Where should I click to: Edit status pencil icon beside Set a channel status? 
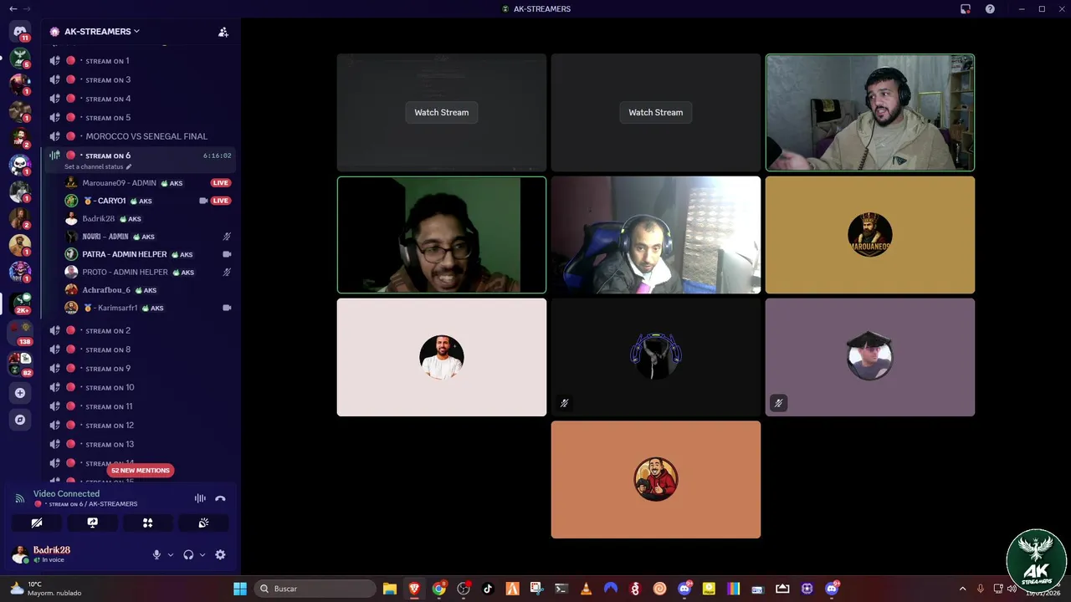(129, 166)
